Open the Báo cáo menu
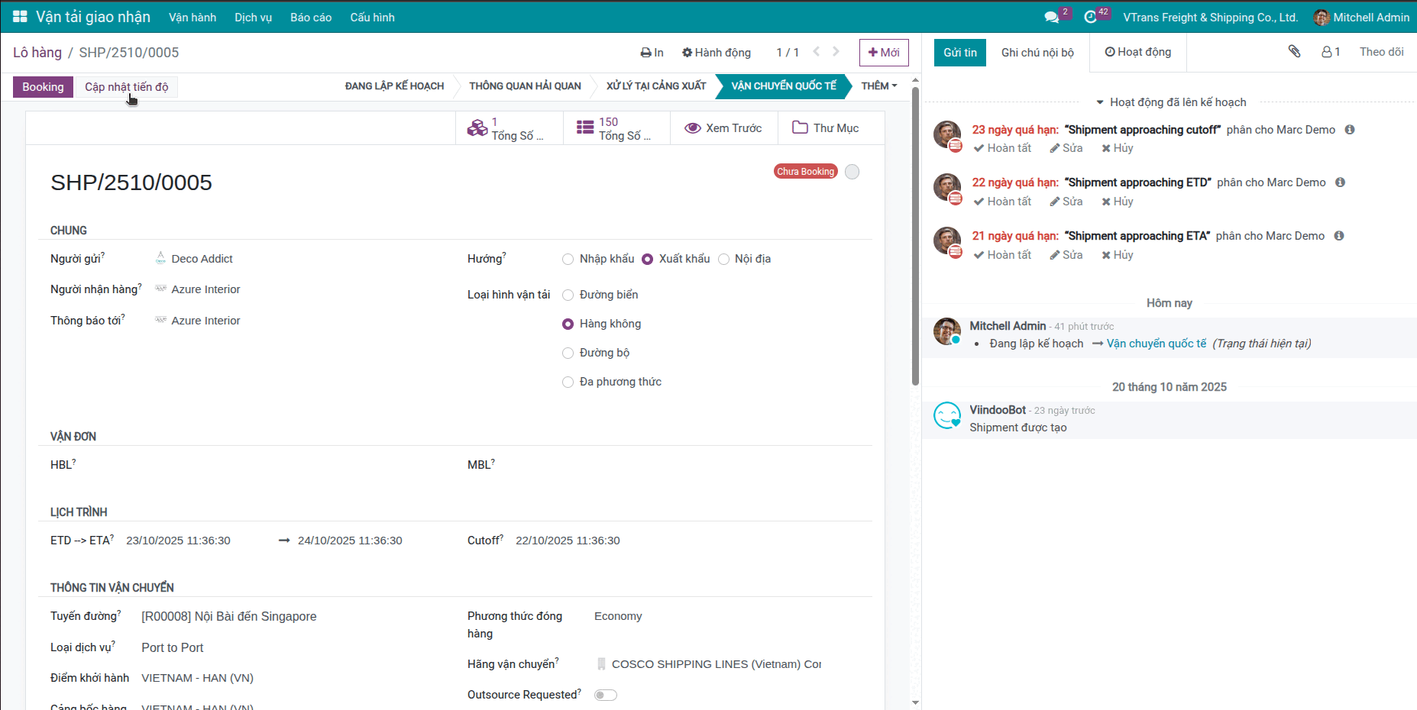This screenshot has width=1417, height=710. (310, 18)
